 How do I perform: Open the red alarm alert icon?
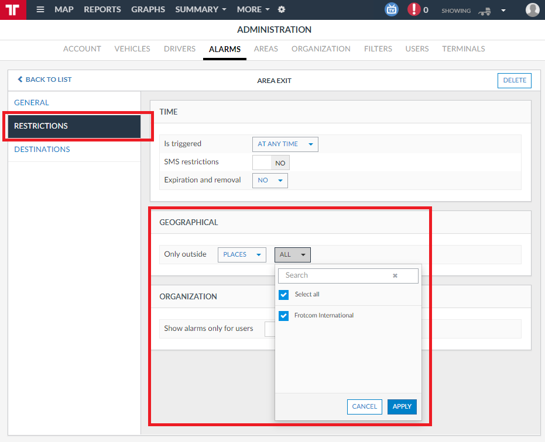click(x=414, y=9)
